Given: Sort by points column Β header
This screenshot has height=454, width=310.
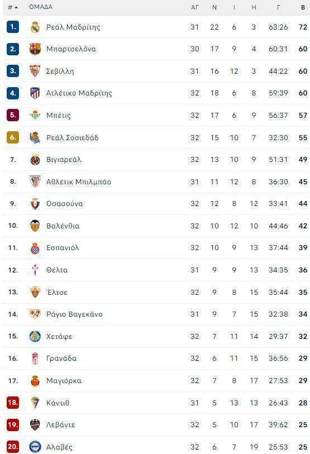Looking at the screenshot, I should (x=303, y=7).
